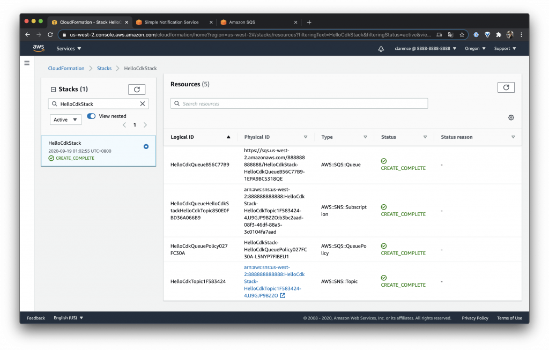The height and width of the screenshot is (350, 549).
Task: Open the Oregon region dropdown
Action: (x=475, y=49)
